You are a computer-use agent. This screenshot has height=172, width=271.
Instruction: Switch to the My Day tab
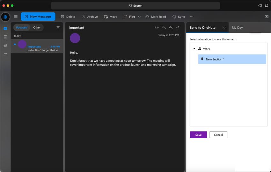pos(237,28)
